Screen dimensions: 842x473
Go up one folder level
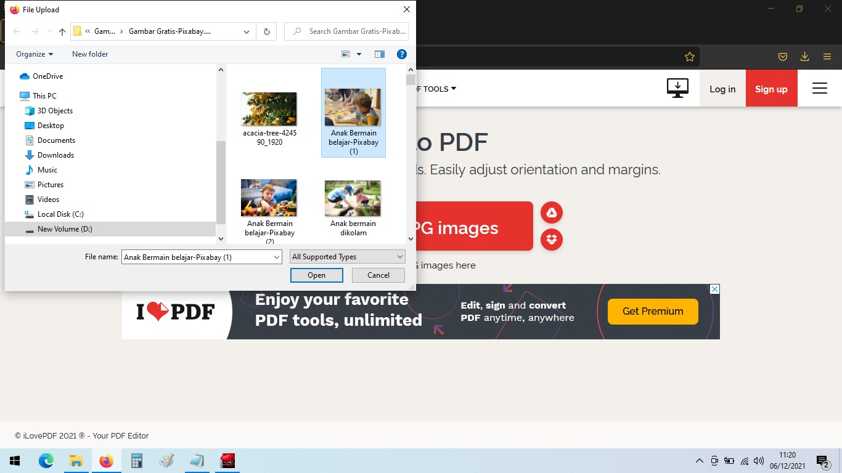[62, 31]
